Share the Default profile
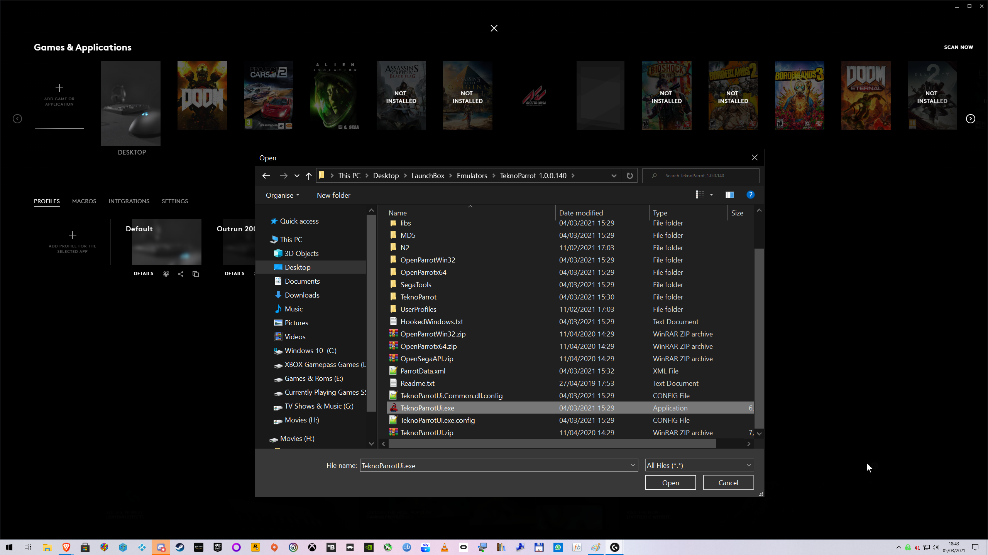Image resolution: width=988 pixels, height=555 pixels. (x=181, y=274)
